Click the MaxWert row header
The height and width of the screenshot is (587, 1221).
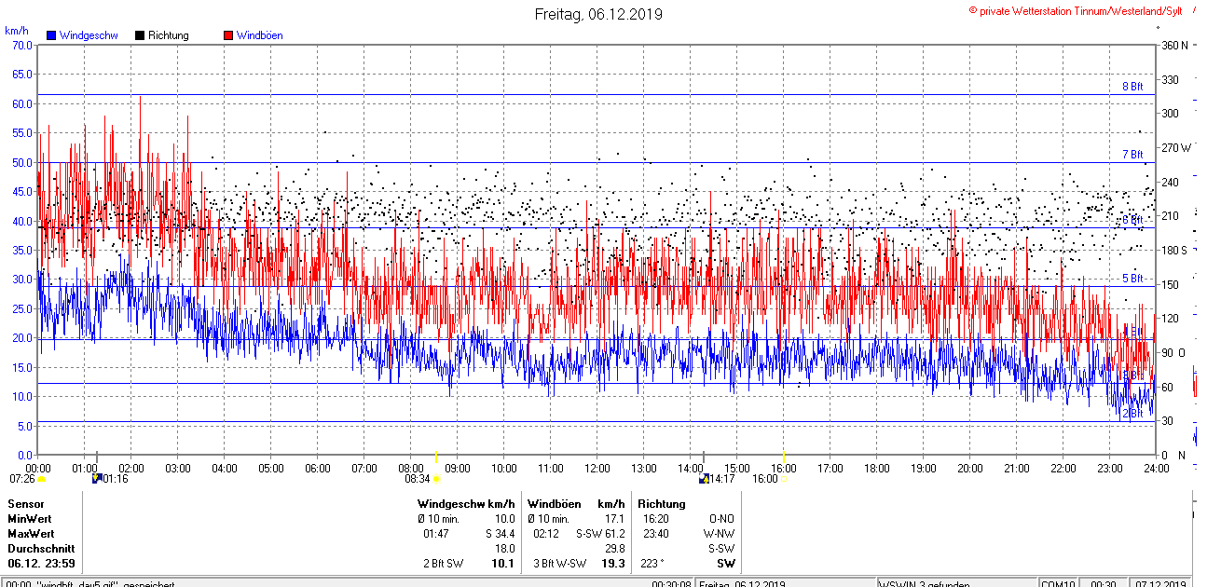[31, 534]
